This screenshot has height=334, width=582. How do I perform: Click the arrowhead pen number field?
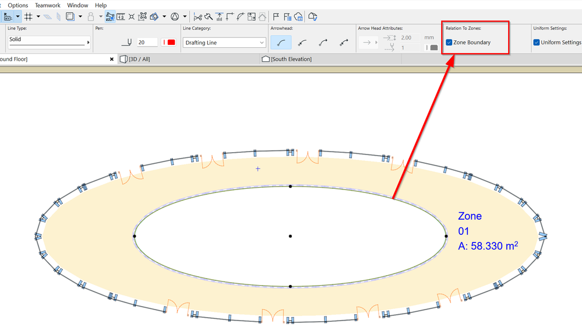point(410,48)
